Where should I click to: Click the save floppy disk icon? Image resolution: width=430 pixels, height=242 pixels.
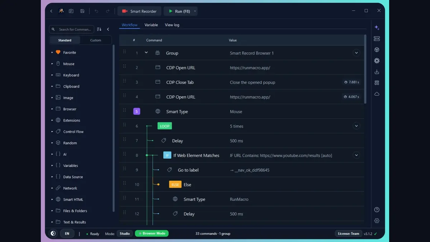tap(82, 11)
